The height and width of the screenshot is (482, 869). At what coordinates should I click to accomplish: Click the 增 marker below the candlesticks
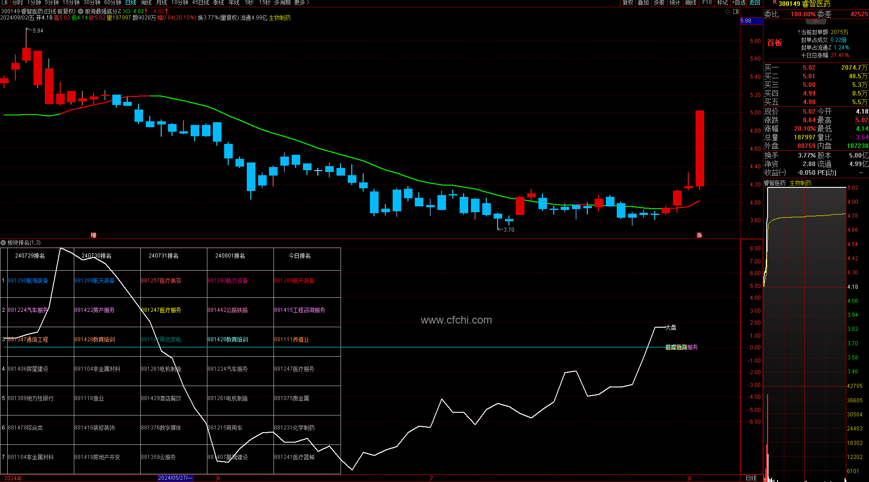tap(93, 235)
